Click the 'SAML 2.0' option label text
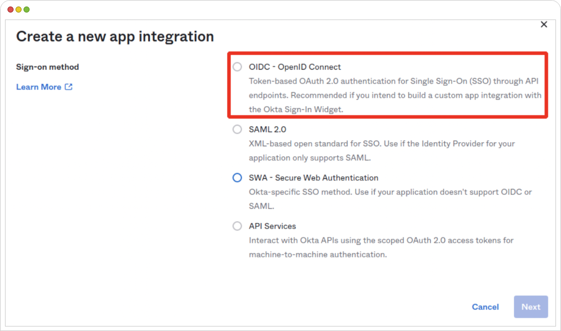 point(267,129)
